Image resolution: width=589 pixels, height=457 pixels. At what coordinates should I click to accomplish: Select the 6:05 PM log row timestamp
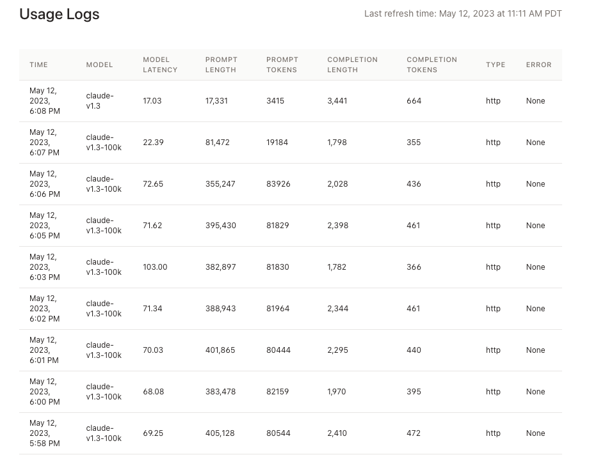45,226
